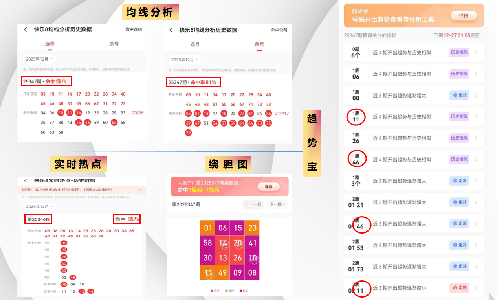Open chevron for 2胆 01 21 row
This screenshot has width=497, height=300.
(477, 202)
